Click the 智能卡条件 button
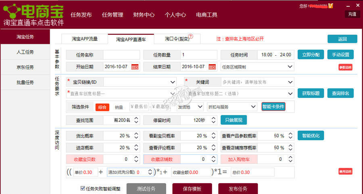 coord(273,107)
